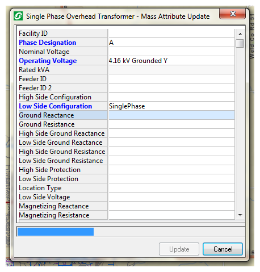
Task: Click the green application icon in title bar
Action: coord(18,16)
